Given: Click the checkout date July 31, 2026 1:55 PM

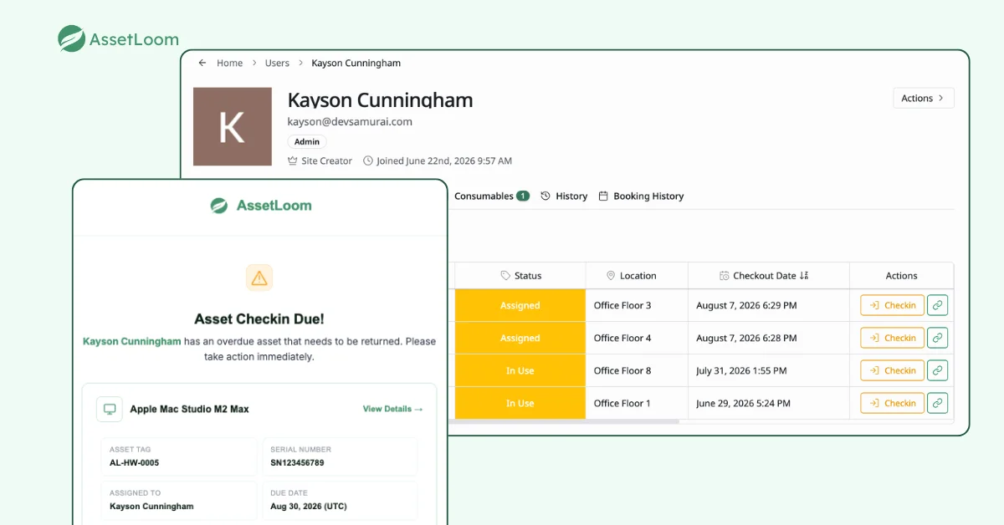Looking at the screenshot, I should click(741, 370).
